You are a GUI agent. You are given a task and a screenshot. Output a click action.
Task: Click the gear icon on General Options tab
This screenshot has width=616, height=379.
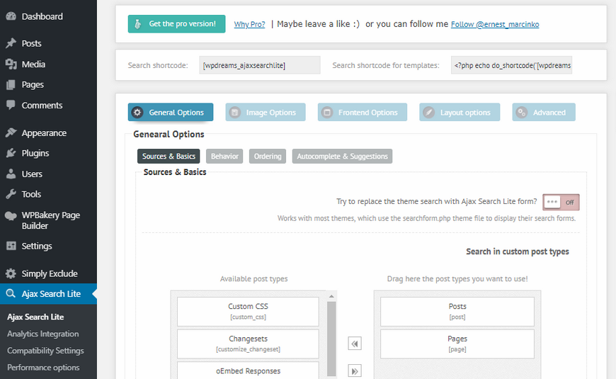tap(137, 113)
